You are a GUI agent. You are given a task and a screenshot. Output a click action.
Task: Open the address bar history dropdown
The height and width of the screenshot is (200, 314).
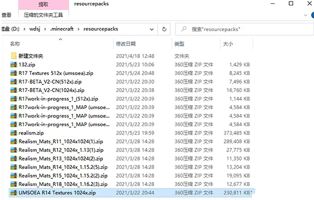152,29
